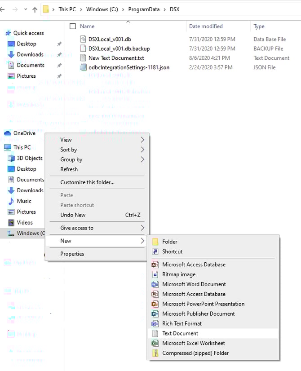The height and width of the screenshot is (371, 301).
Task: Sort files by Date modified column
Action: (206, 26)
